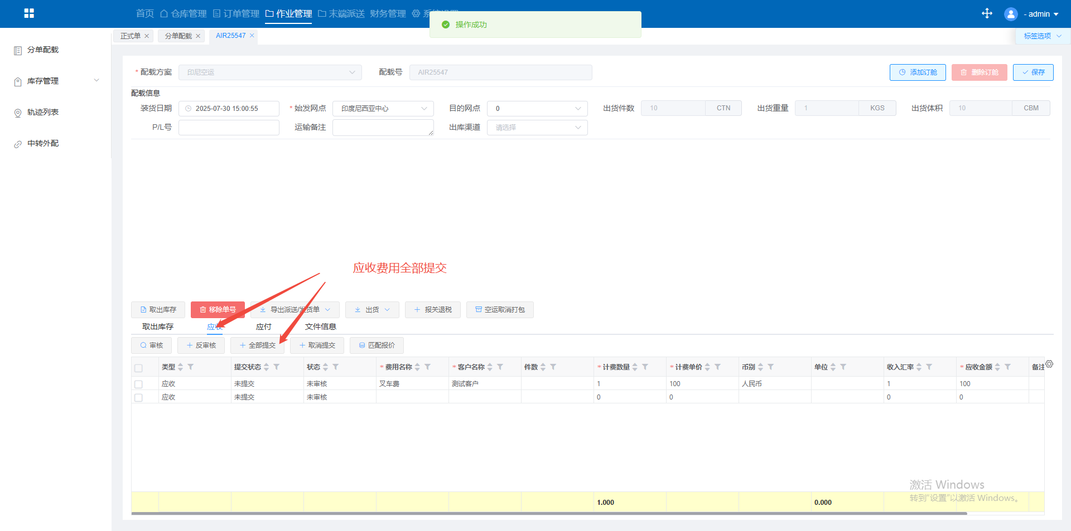Viewport: 1071px width, 531px height.
Task: Click the table settings gear icon
Action: [x=1049, y=364]
